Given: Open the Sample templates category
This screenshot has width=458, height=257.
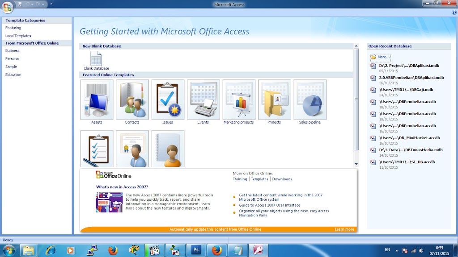Looking at the screenshot, I should [x=11, y=66].
